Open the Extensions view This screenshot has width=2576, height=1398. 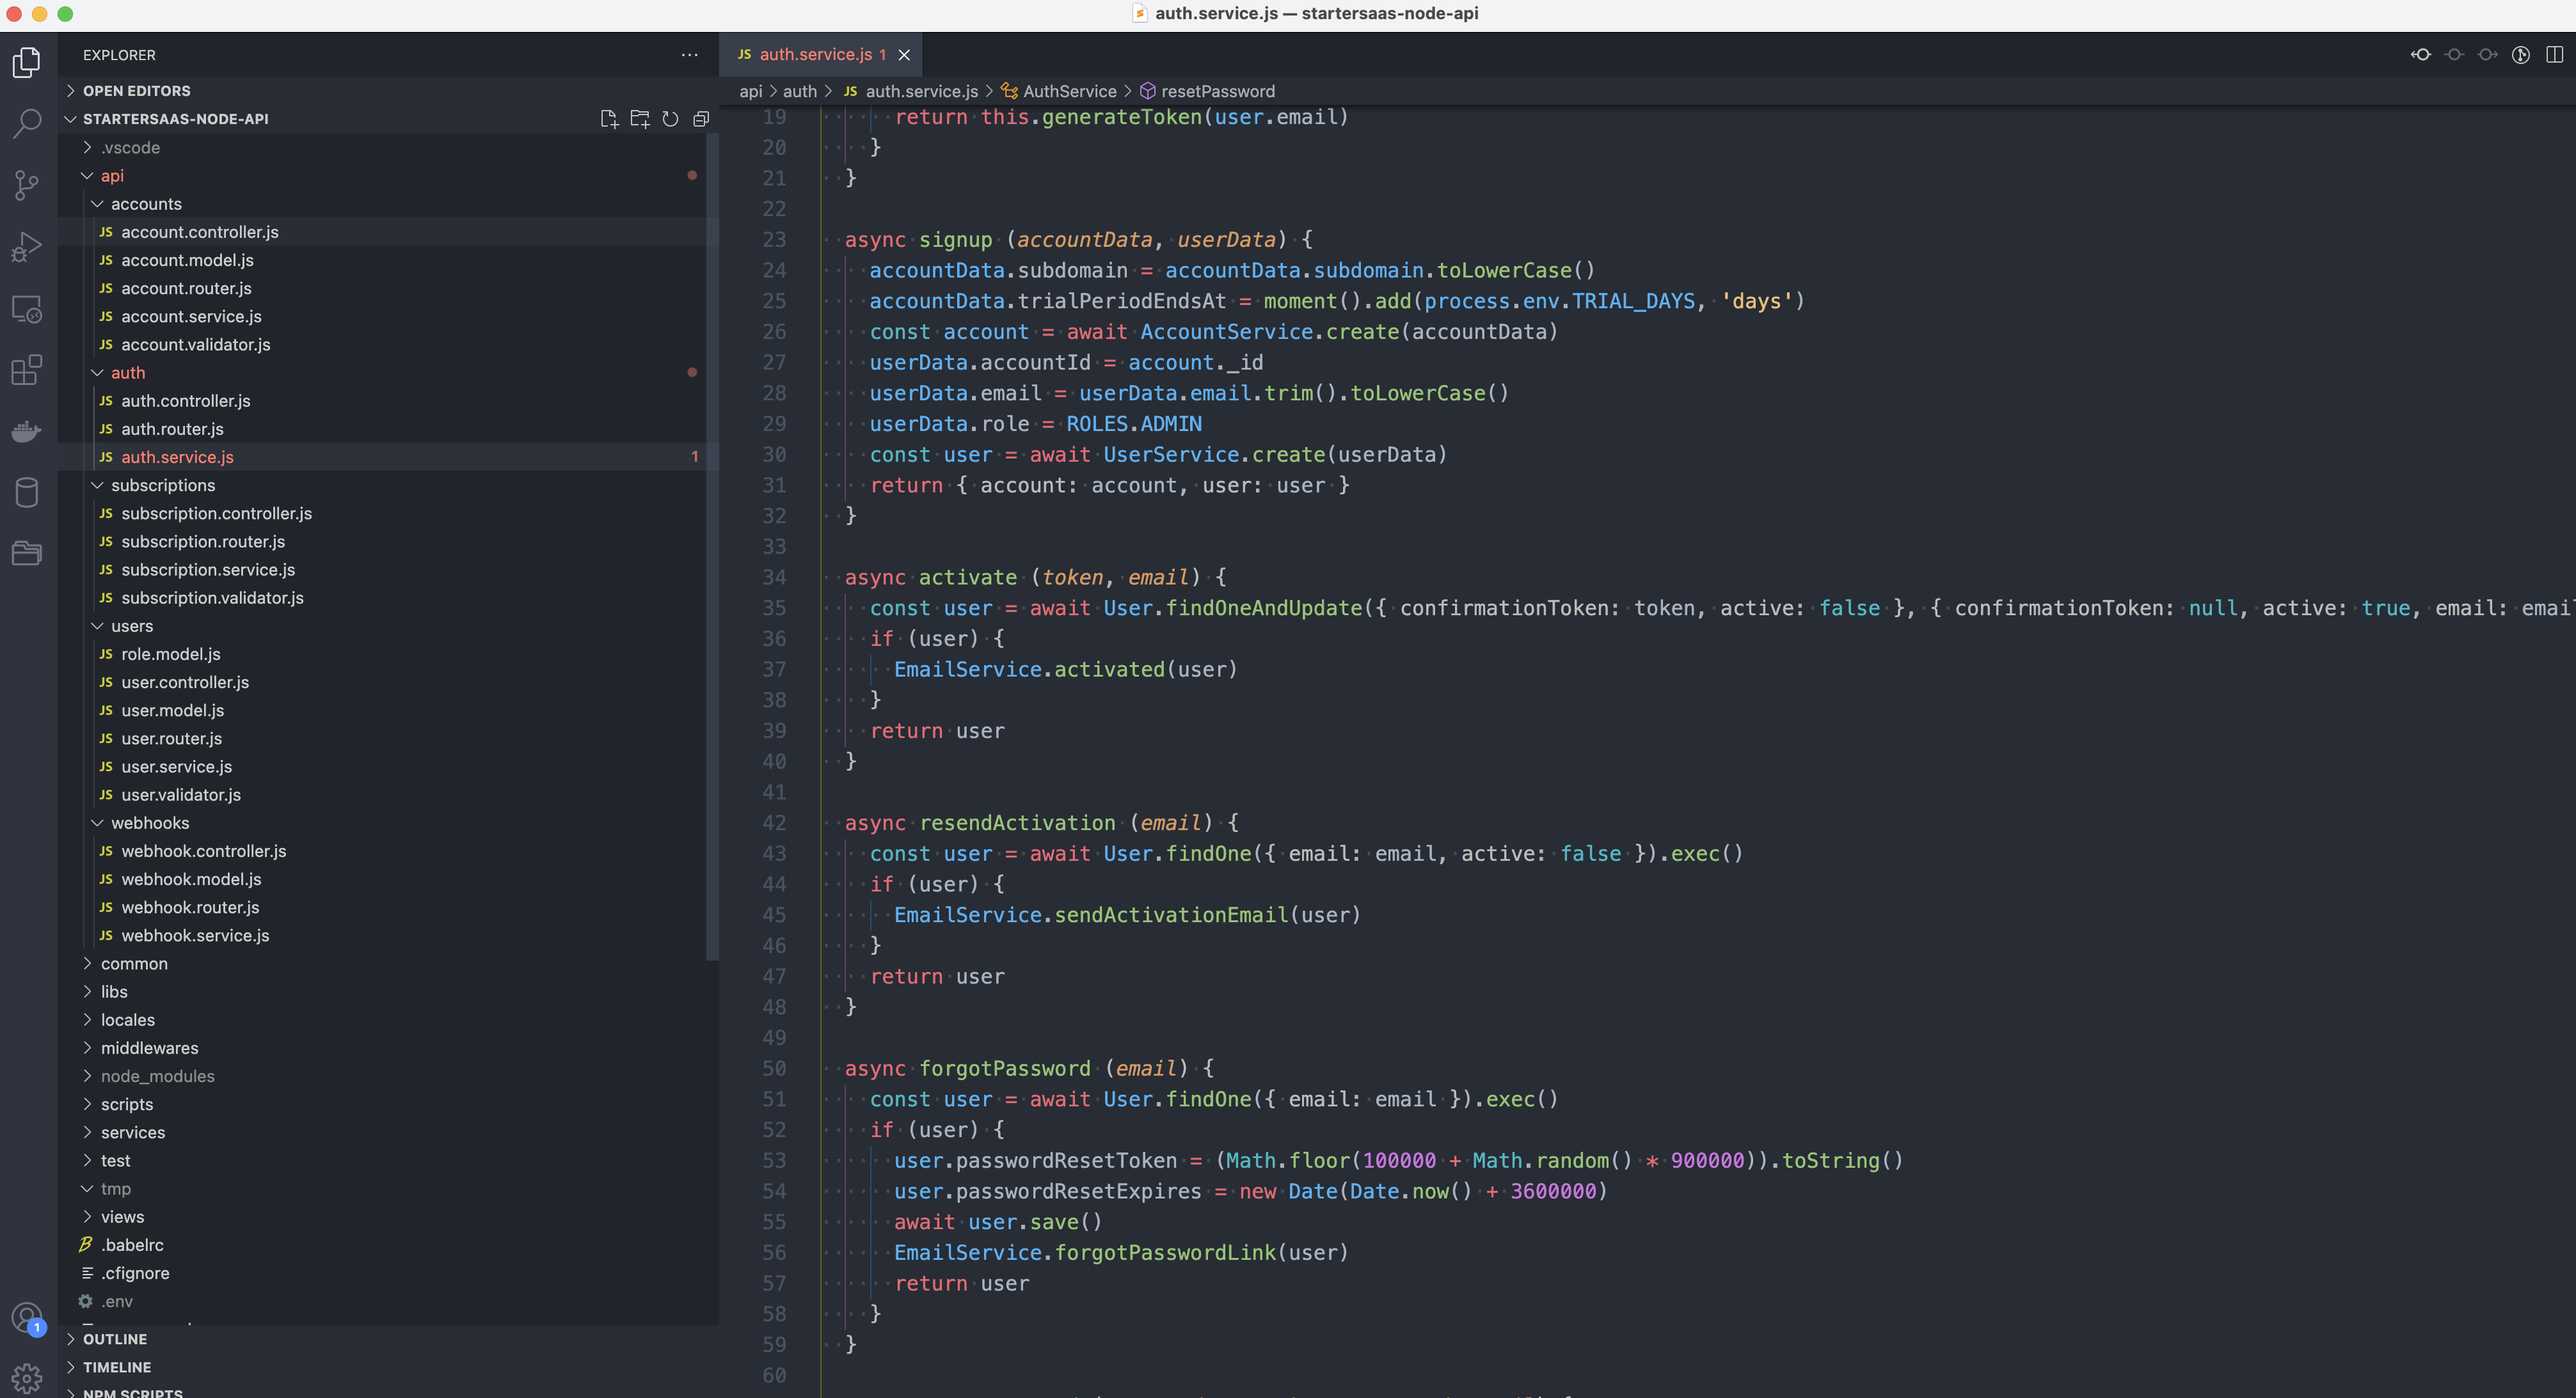[x=27, y=370]
